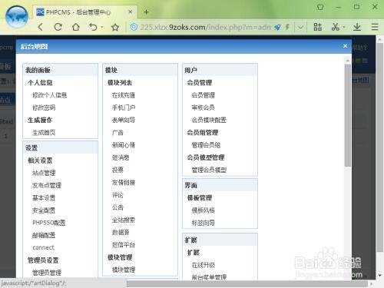
Task: Click the site security shield icon
Action: tap(134, 27)
